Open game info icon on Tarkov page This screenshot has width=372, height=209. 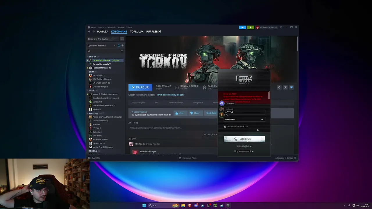point(285,87)
